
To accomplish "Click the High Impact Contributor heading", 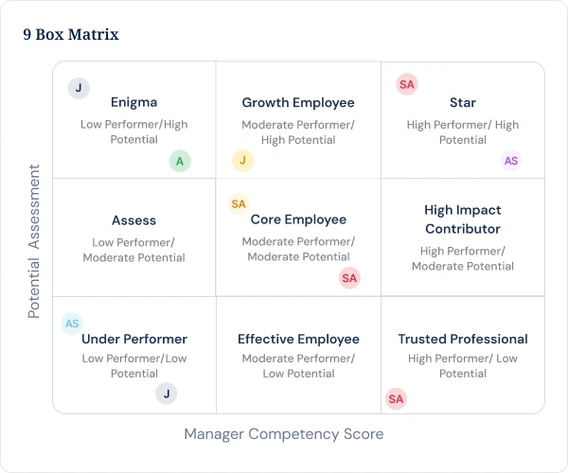I will (x=463, y=219).
